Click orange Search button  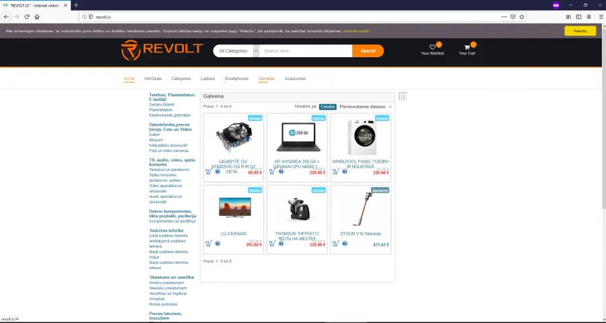pyautogui.click(x=368, y=50)
